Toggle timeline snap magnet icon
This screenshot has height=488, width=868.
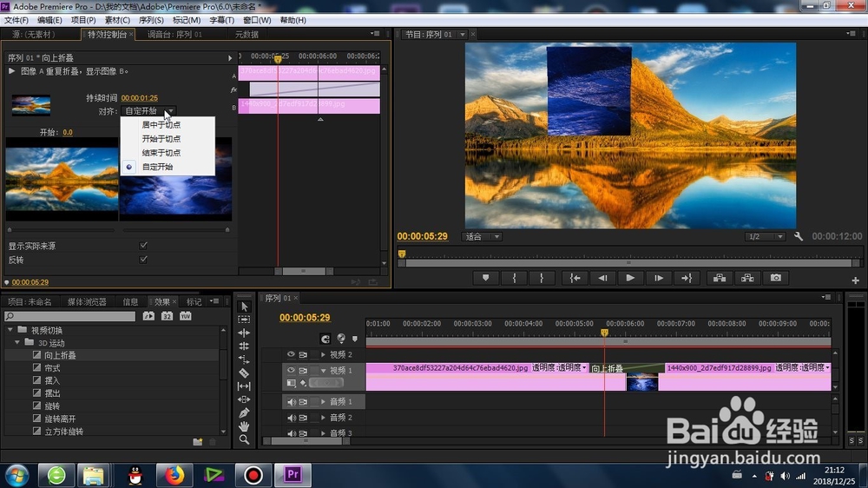[325, 339]
